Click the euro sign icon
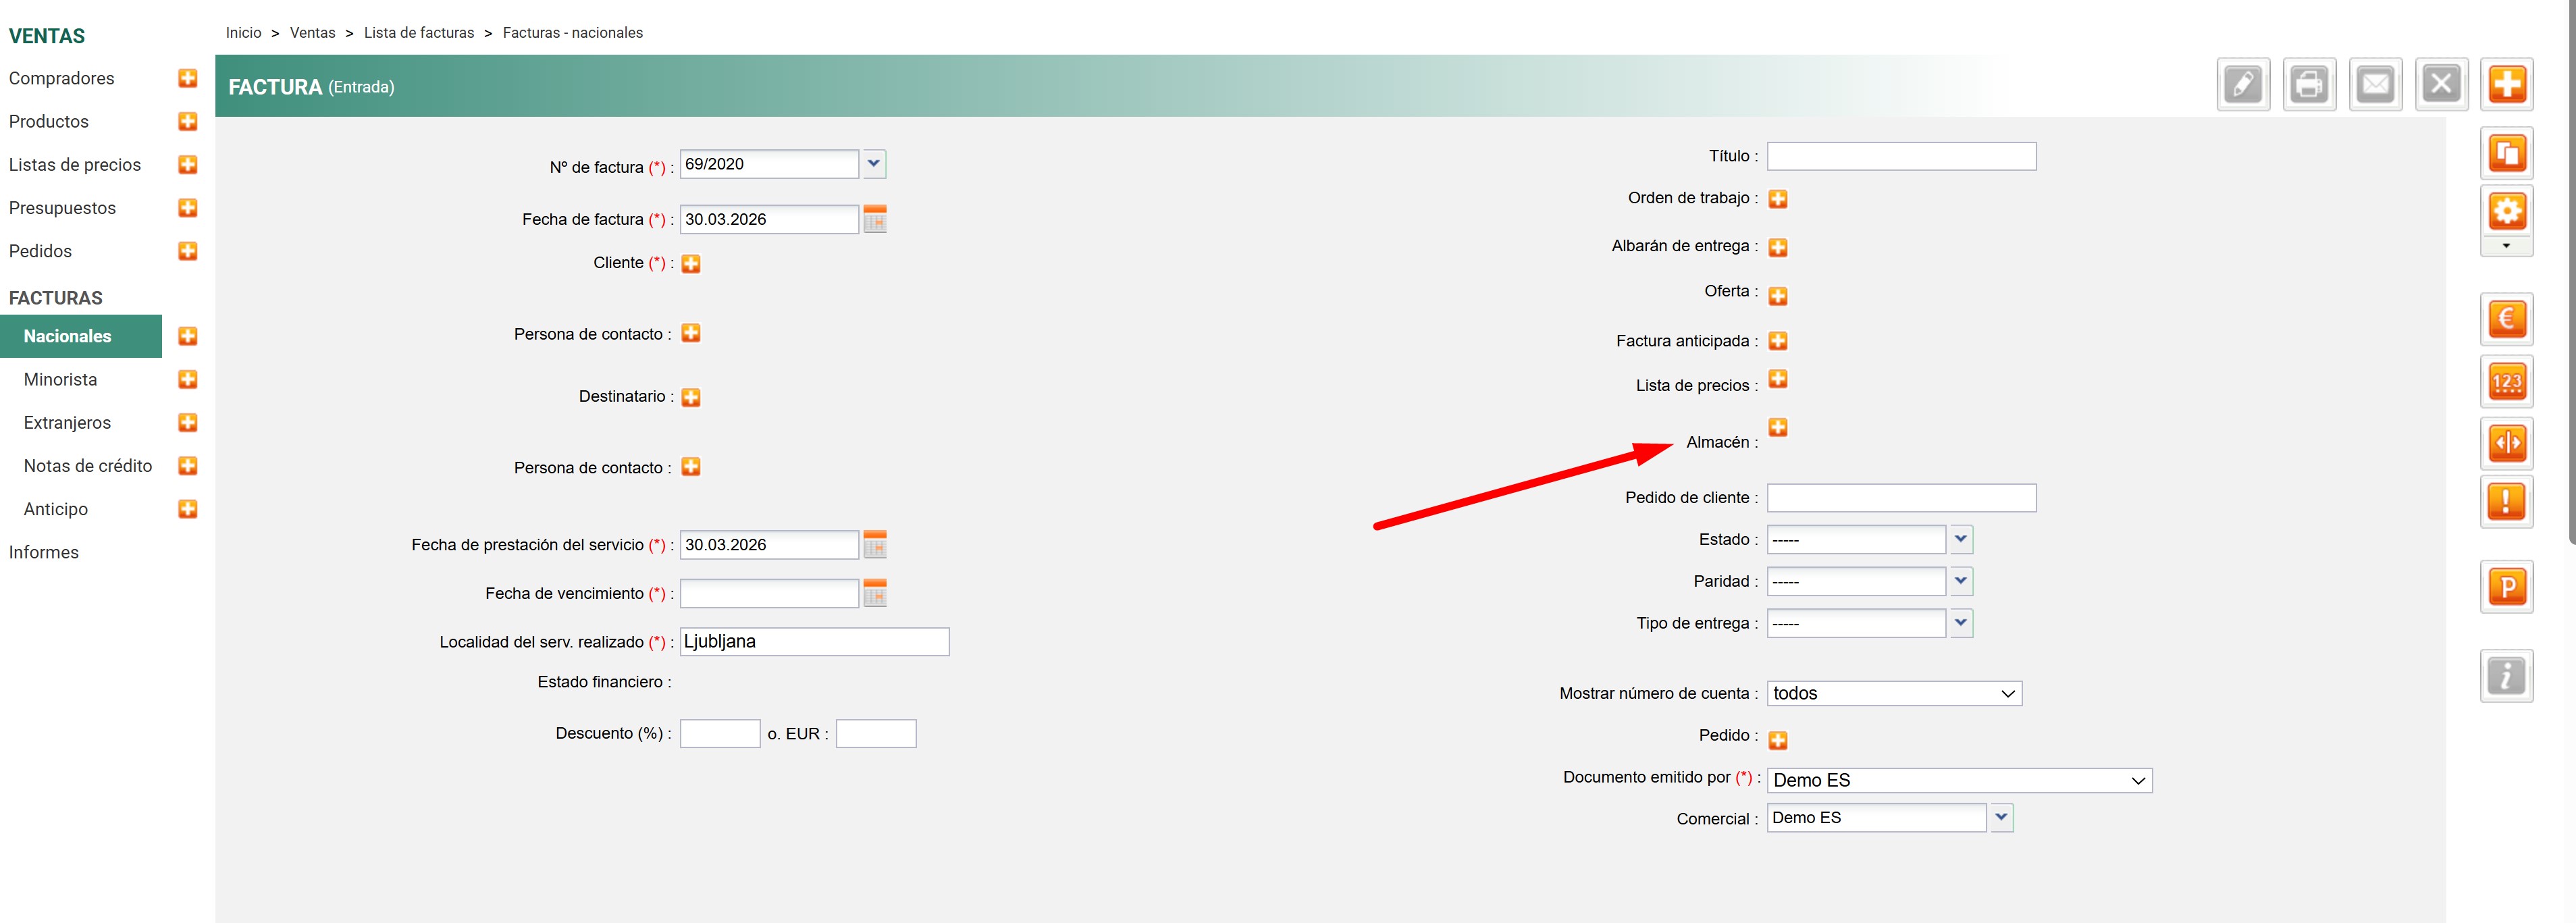 pyautogui.click(x=2506, y=320)
